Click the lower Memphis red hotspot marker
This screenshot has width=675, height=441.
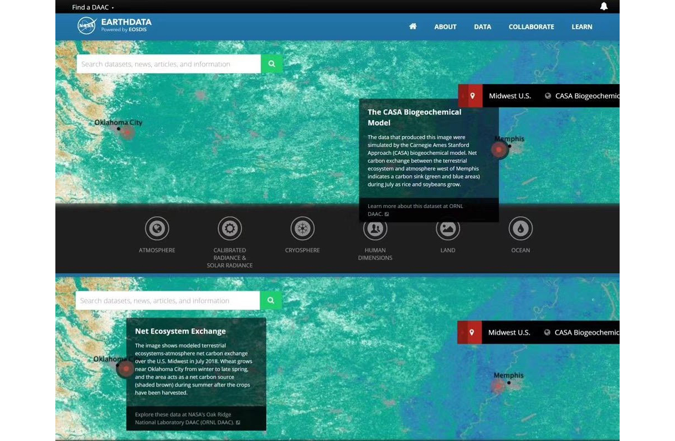pos(498,386)
